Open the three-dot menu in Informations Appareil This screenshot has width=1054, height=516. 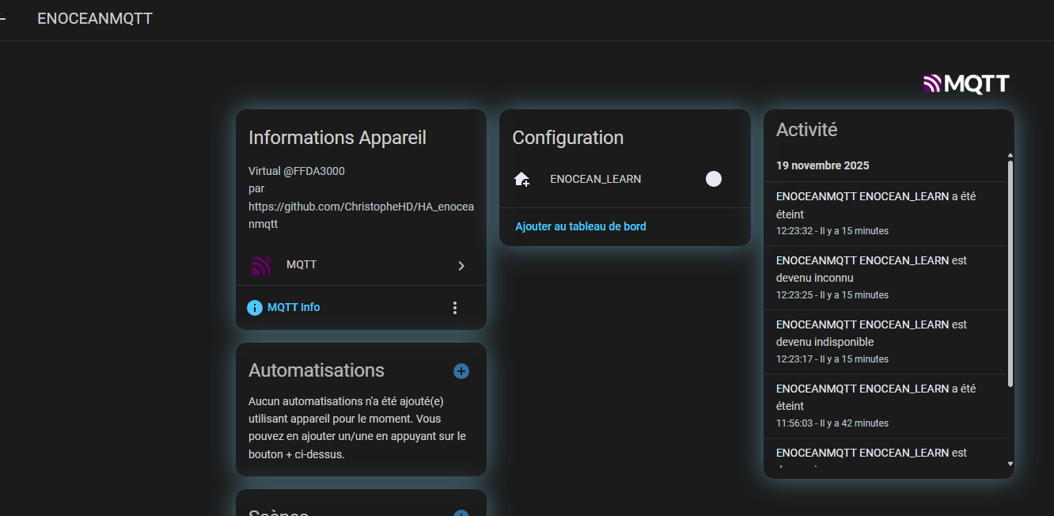454,308
